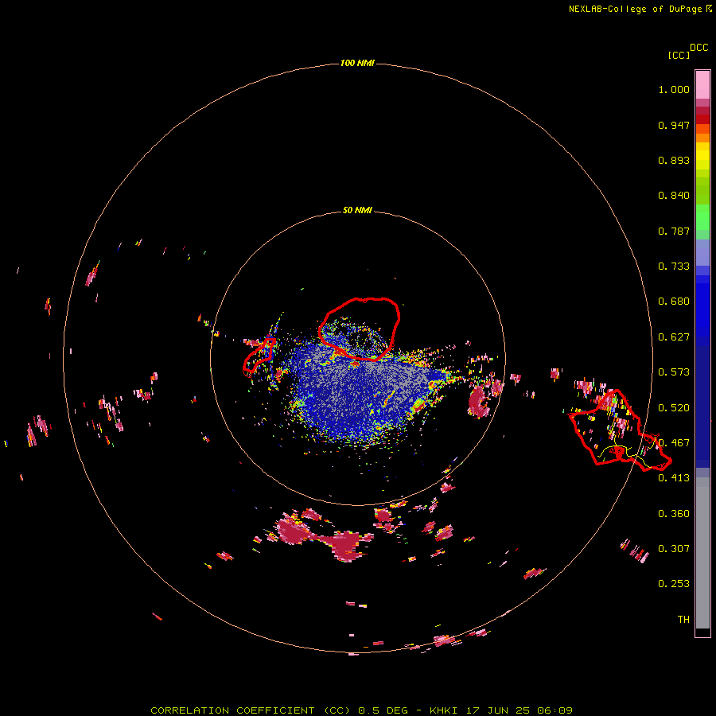Click the [CC] units label

coord(679,55)
